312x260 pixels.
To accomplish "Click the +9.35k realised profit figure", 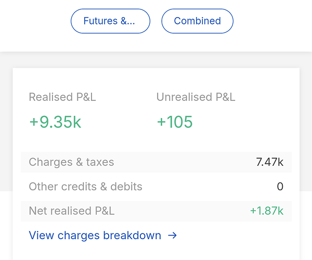I will point(55,122).
